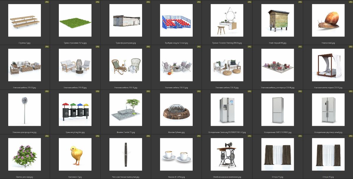Click the JPG badge on the snail tile

coord(350,2)
